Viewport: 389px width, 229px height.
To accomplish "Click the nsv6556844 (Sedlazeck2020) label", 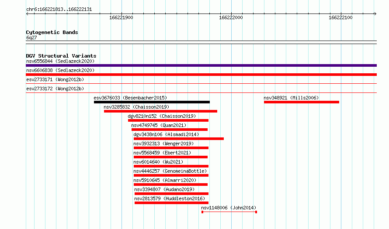I will [x=60, y=61].
